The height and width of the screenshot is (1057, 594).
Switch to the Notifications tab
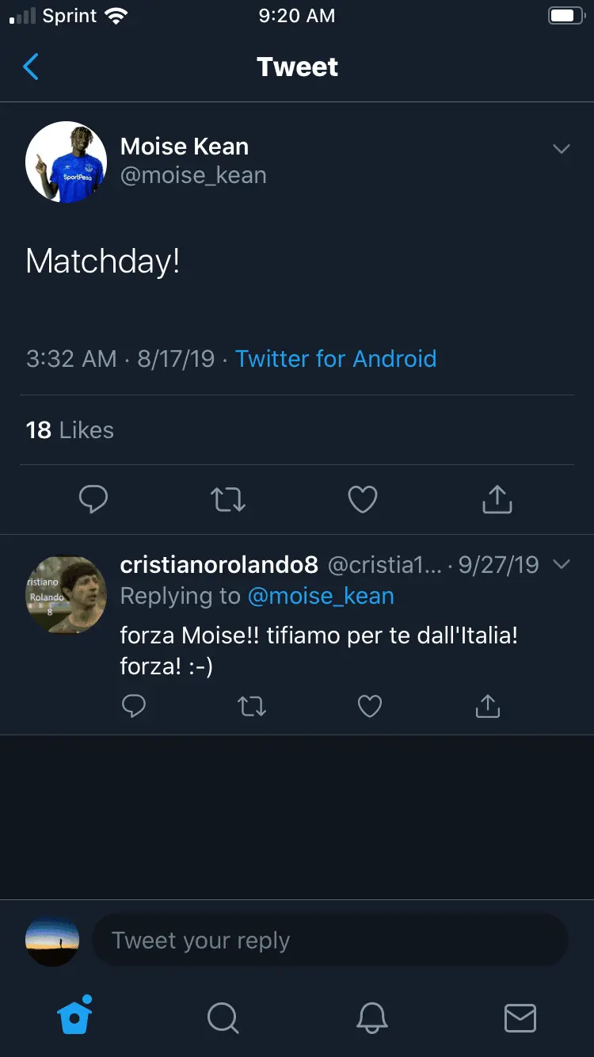pyautogui.click(x=371, y=1017)
